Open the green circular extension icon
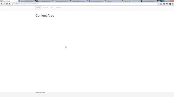 point(164,4)
